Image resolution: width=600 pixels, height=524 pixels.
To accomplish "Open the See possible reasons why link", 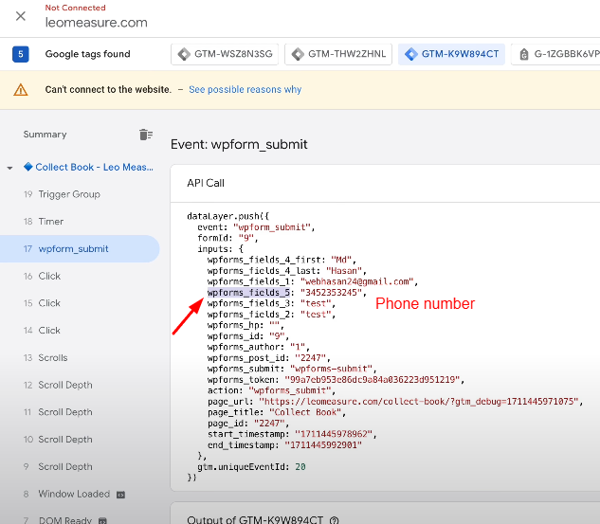I will tap(245, 89).
